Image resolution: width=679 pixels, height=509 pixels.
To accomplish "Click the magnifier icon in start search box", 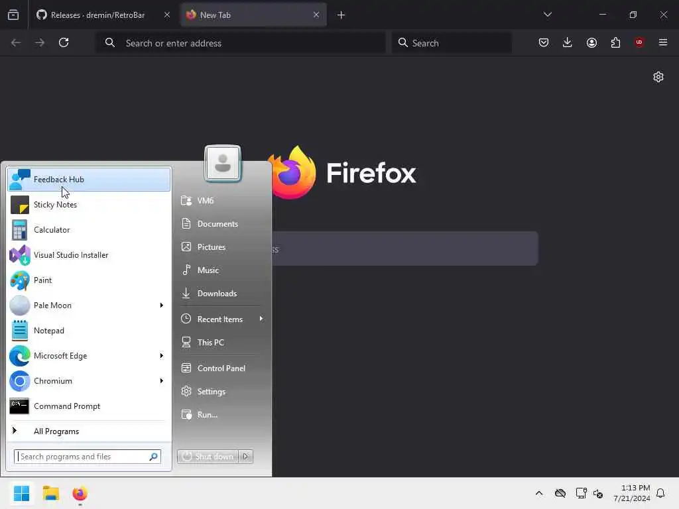I will coord(153,456).
